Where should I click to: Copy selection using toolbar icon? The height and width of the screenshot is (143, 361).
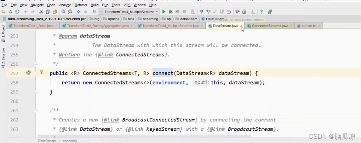tap(48, 12)
